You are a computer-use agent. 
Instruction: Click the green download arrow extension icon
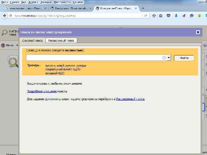click(x=199, y=16)
